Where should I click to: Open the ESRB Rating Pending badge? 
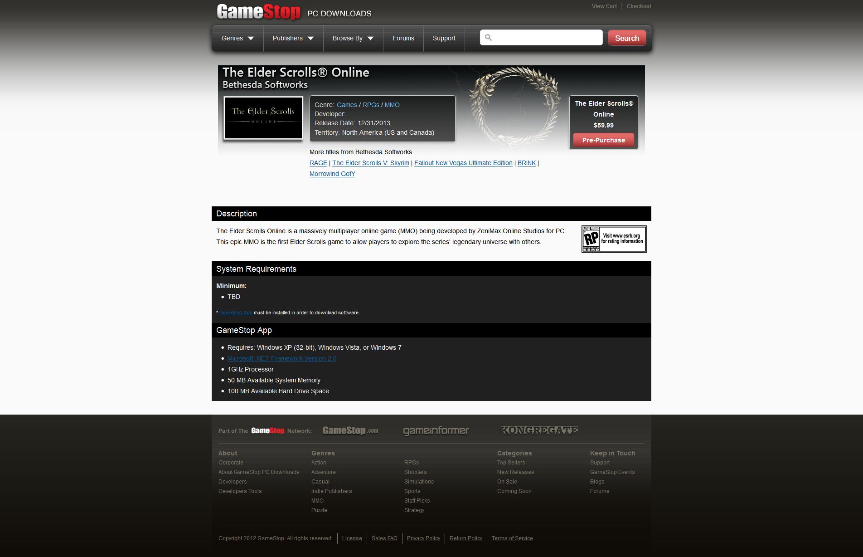tap(614, 239)
